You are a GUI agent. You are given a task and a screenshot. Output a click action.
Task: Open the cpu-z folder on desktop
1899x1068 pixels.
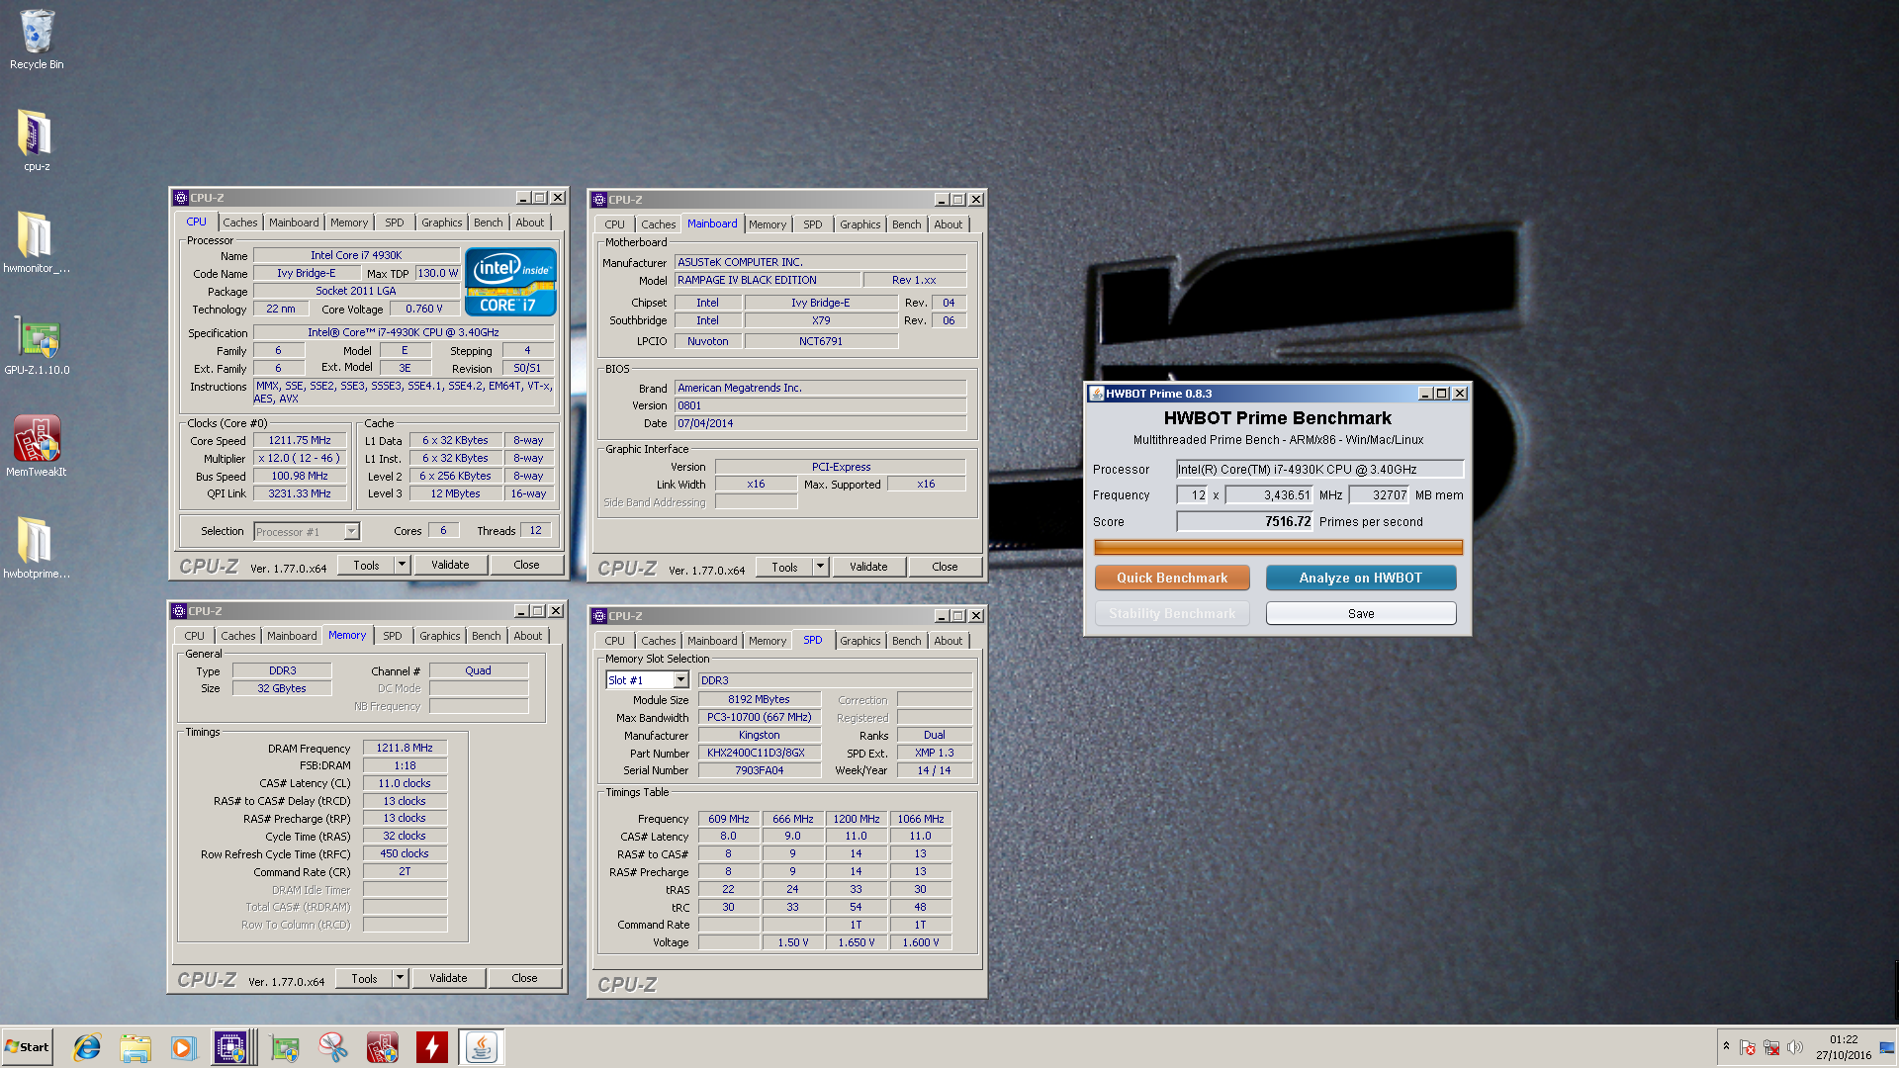tap(37, 140)
